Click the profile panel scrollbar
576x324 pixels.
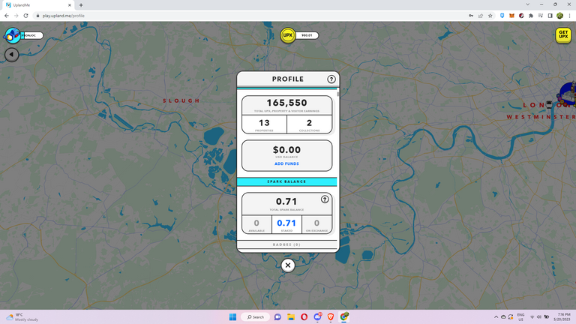pyautogui.click(x=337, y=94)
